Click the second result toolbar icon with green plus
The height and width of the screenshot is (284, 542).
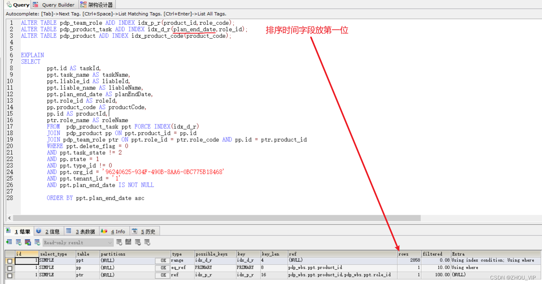18,242
